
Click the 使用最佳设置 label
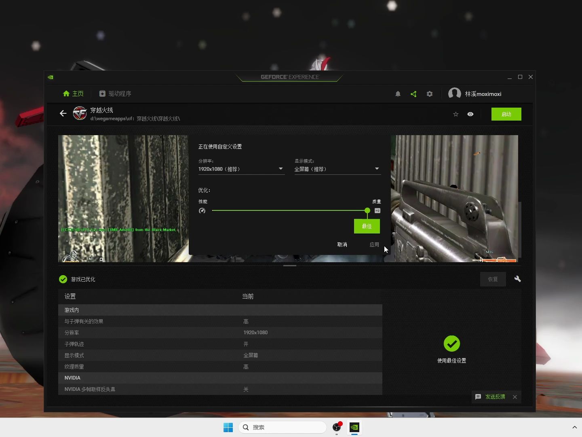pos(452,361)
